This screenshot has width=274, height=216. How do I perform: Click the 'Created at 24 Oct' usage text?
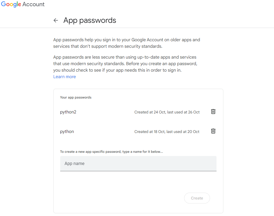point(167,112)
